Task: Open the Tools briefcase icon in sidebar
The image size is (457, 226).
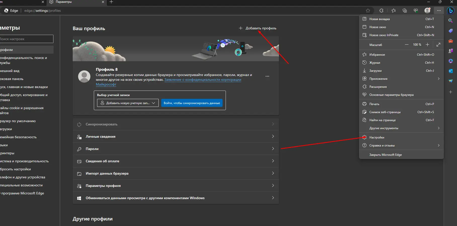Action: click(x=450, y=41)
